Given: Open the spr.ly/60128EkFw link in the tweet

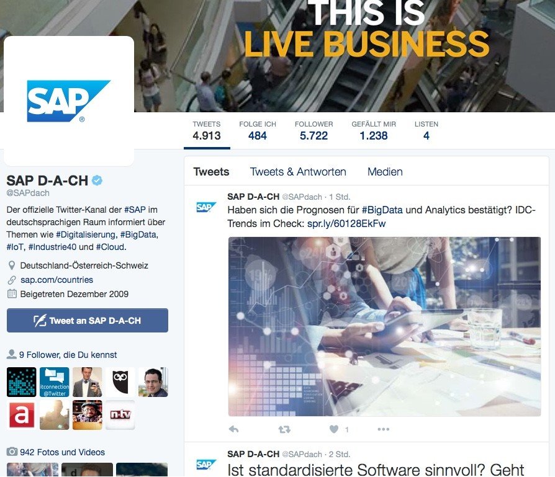Looking at the screenshot, I should [346, 223].
